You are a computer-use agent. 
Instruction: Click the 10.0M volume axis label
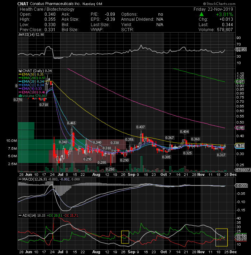(11, 141)
